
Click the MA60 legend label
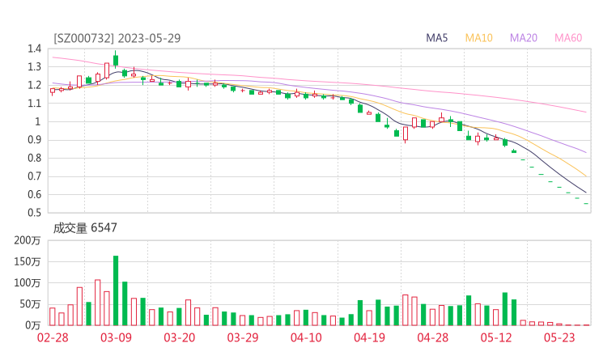click(x=568, y=38)
